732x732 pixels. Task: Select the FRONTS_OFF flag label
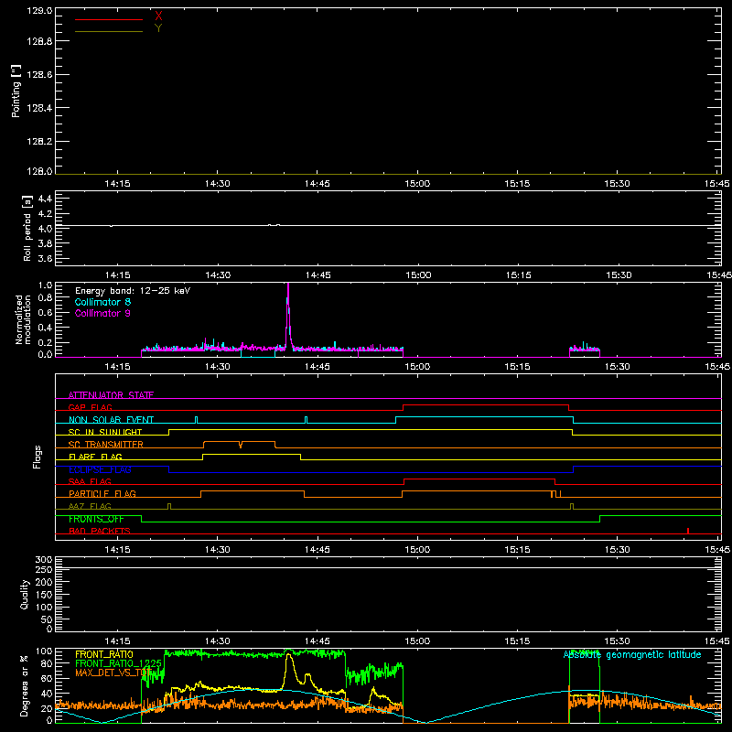96,519
